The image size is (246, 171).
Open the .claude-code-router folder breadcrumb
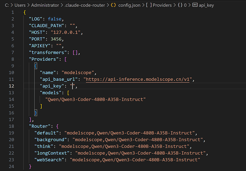85,5
